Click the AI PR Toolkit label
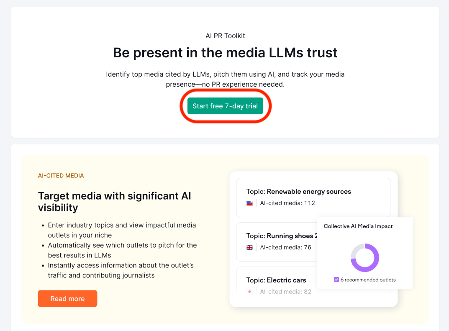Viewport: 449px width, 331px height. [x=225, y=36]
